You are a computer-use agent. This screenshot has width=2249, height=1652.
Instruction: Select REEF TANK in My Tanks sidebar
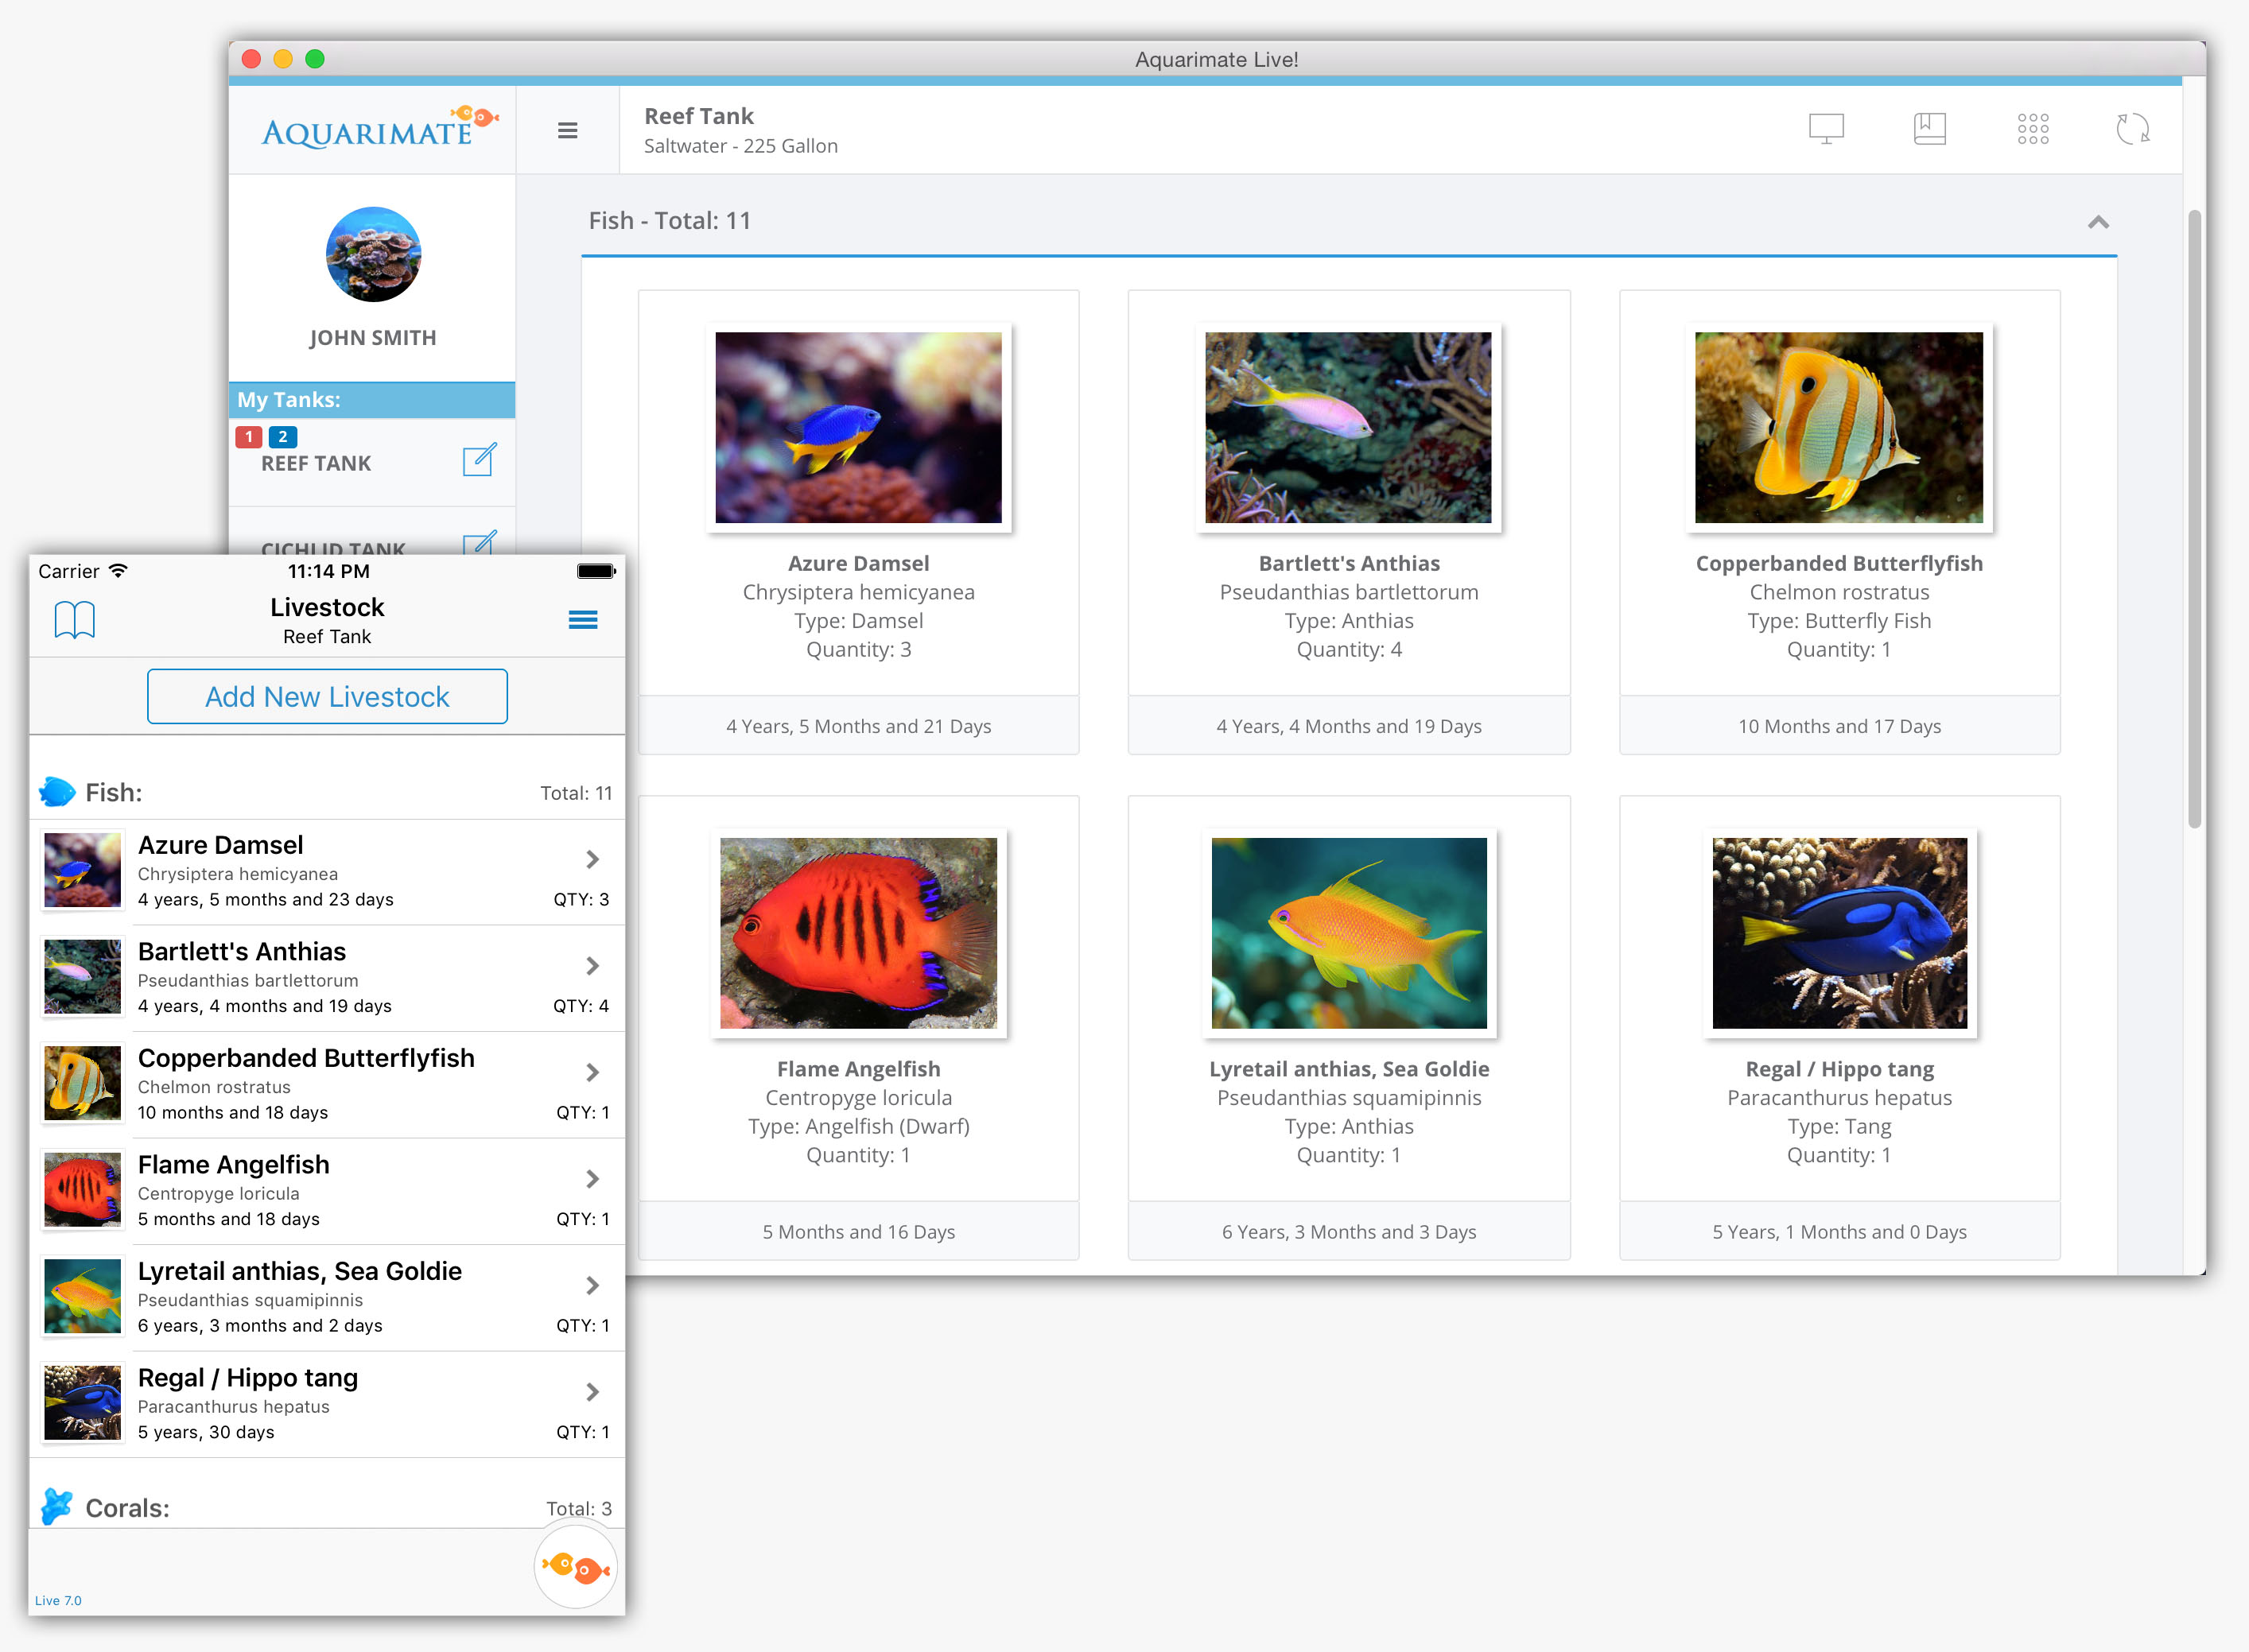(x=317, y=463)
